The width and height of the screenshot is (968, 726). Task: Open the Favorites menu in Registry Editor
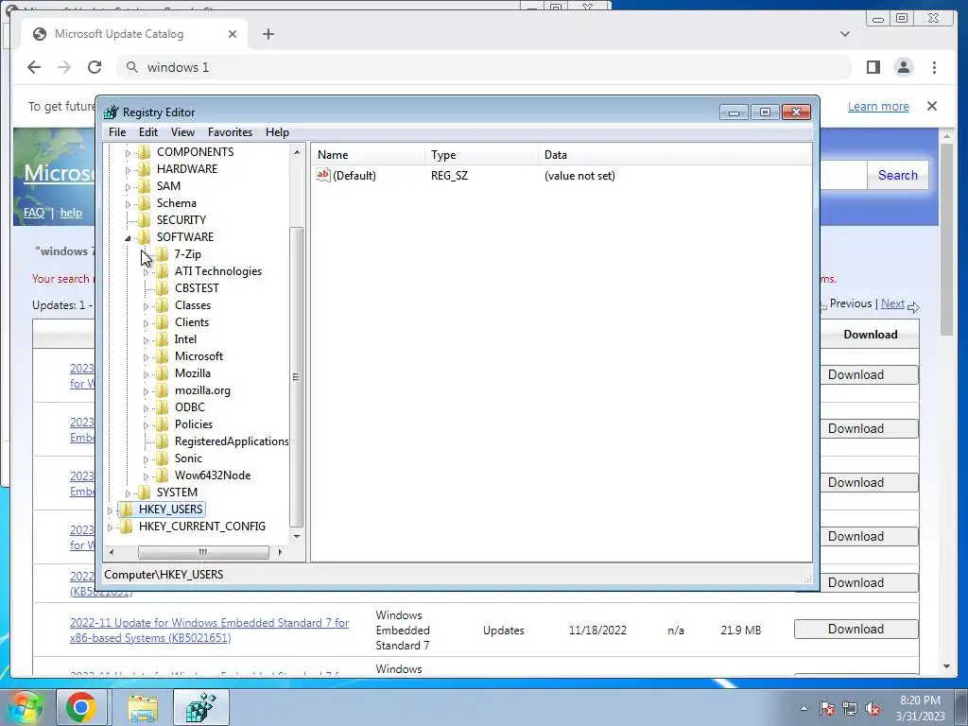230,132
